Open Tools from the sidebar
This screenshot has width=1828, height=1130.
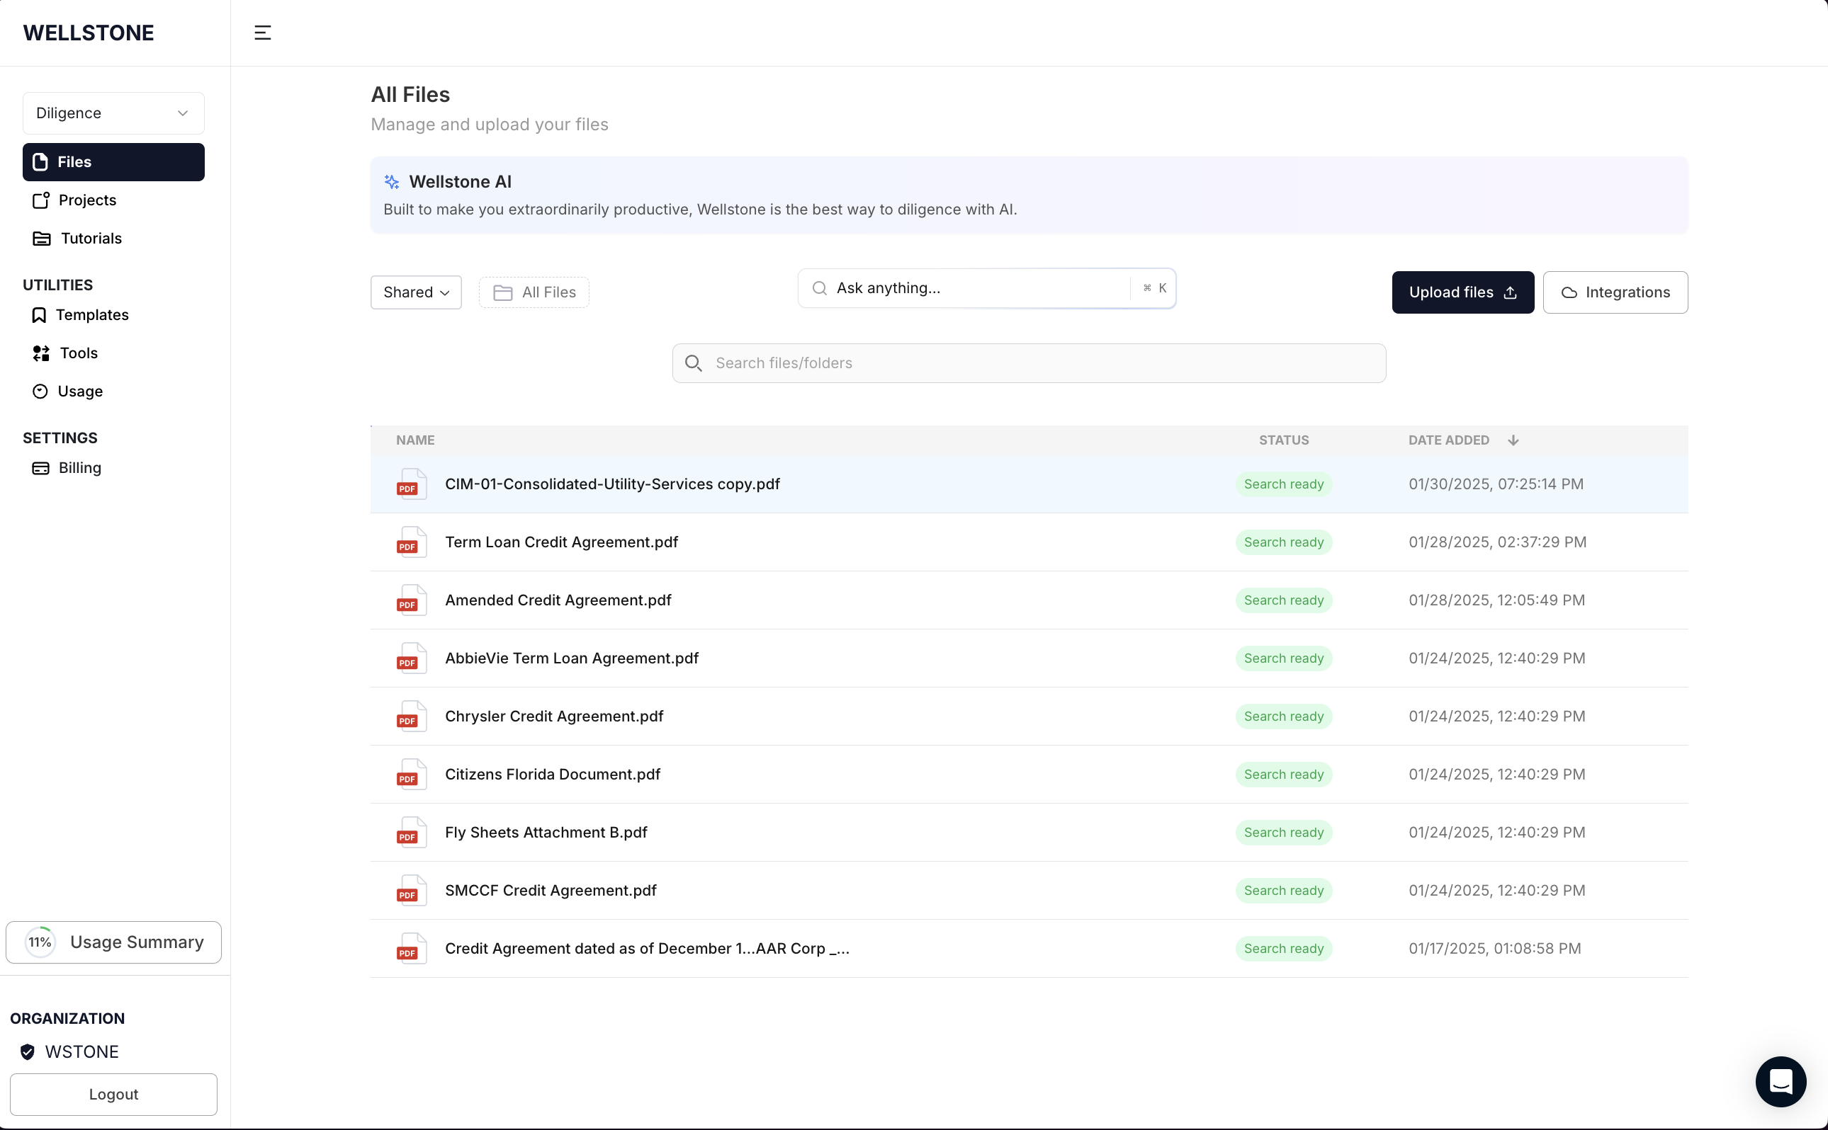[78, 353]
